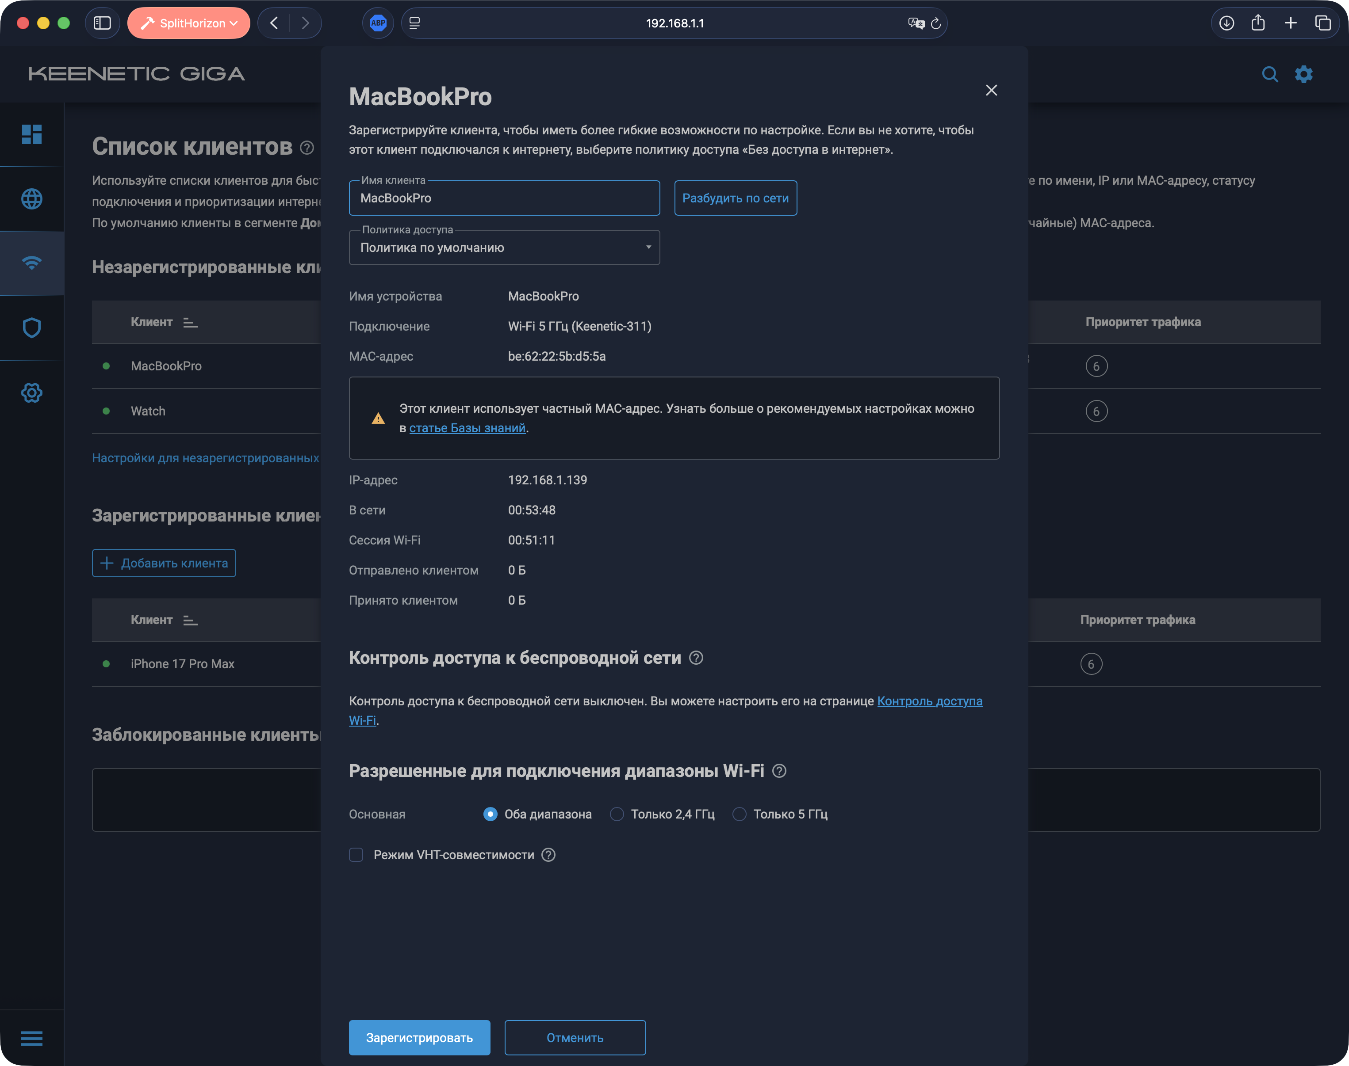Click help icon for Контроль доступа к беспроводной сети
The height and width of the screenshot is (1066, 1349).
pos(696,658)
